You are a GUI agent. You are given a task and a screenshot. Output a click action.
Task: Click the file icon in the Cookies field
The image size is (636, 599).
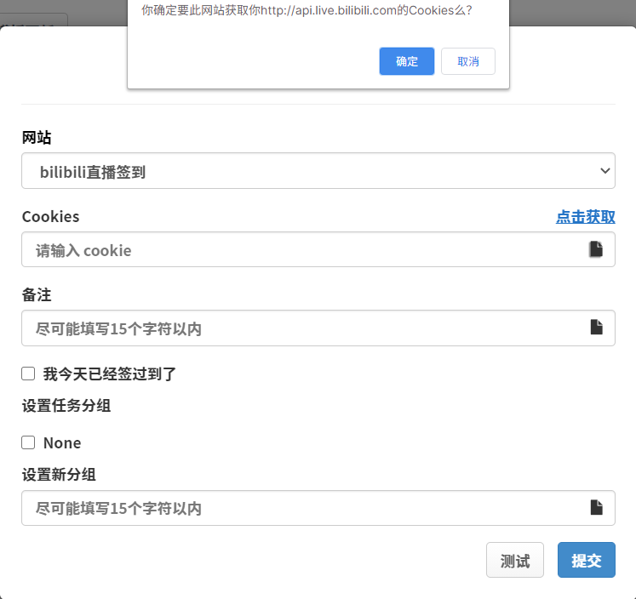596,249
